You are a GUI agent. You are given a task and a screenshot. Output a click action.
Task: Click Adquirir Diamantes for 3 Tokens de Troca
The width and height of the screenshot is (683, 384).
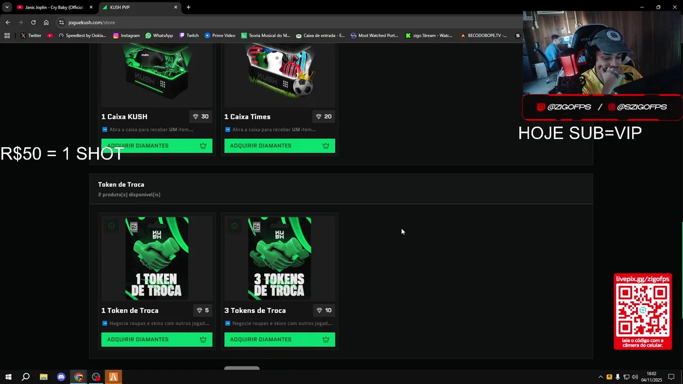pyautogui.click(x=280, y=339)
